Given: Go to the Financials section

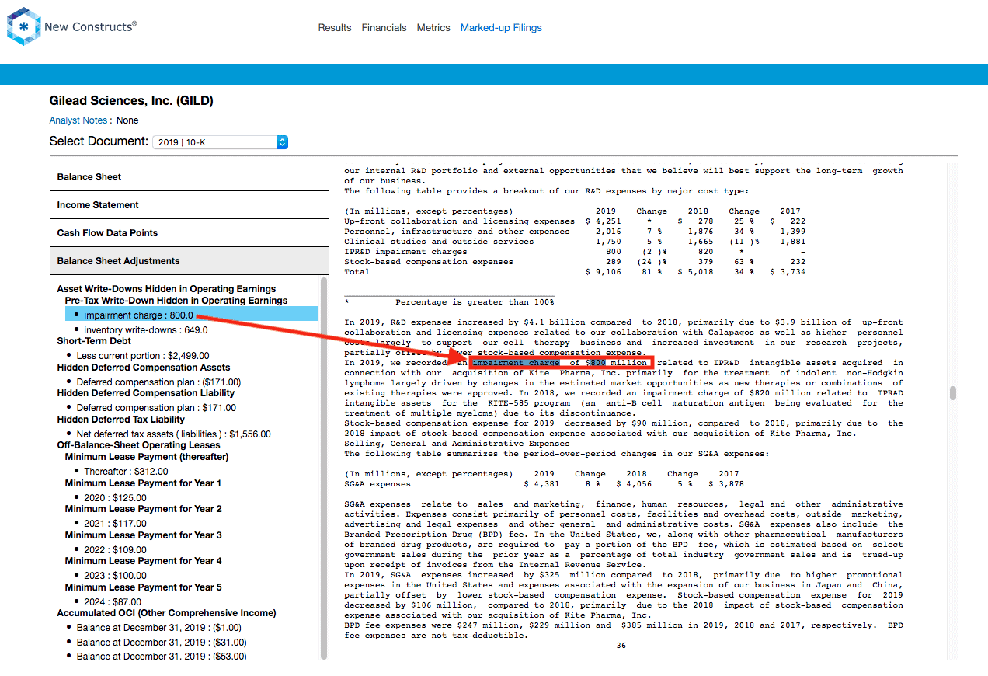Looking at the screenshot, I should [384, 28].
